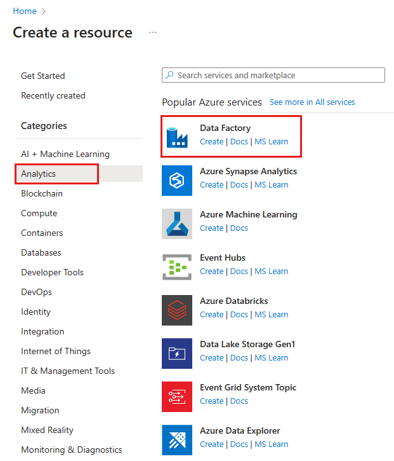Click the Azure Synapse Analytics icon
This screenshot has width=394, height=461.
click(177, 181)
